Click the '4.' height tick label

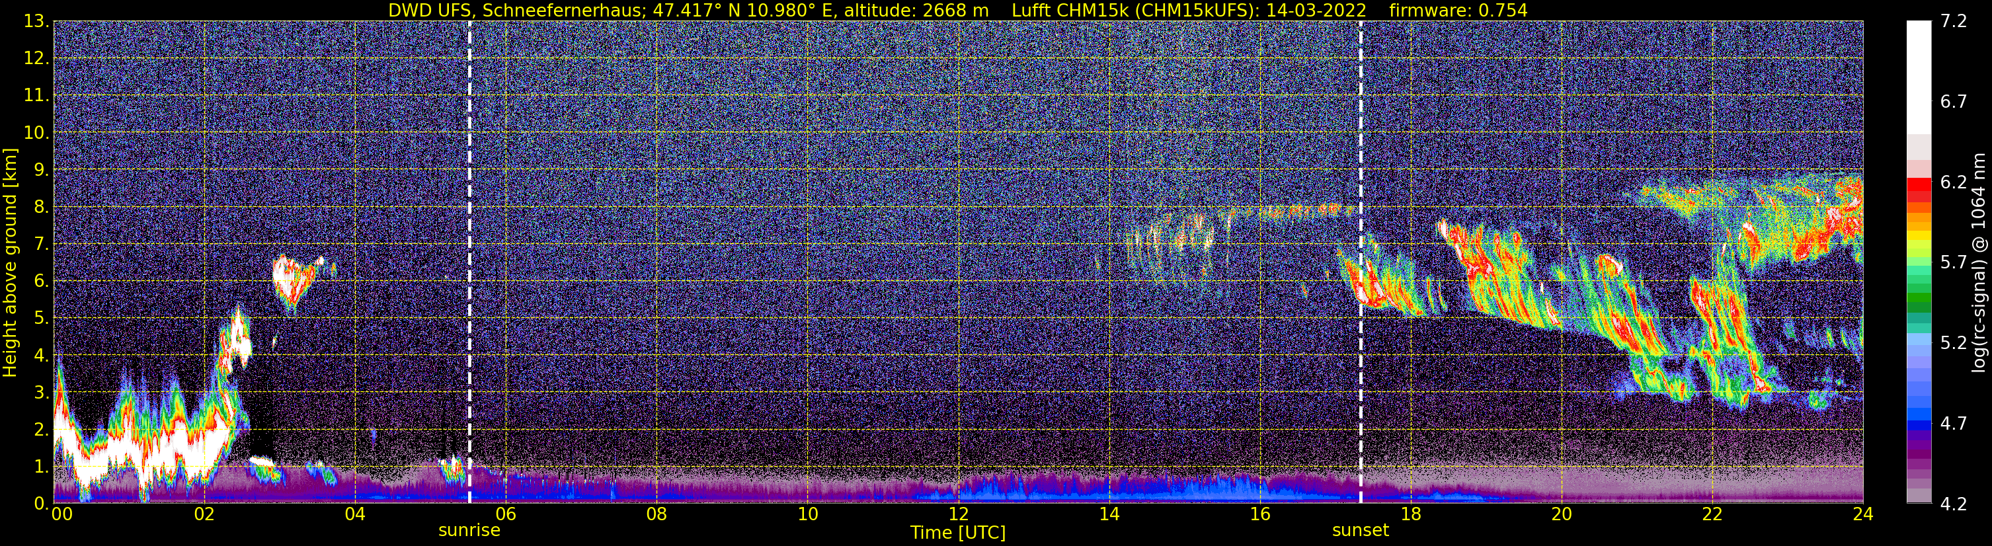tap(42, 355)
